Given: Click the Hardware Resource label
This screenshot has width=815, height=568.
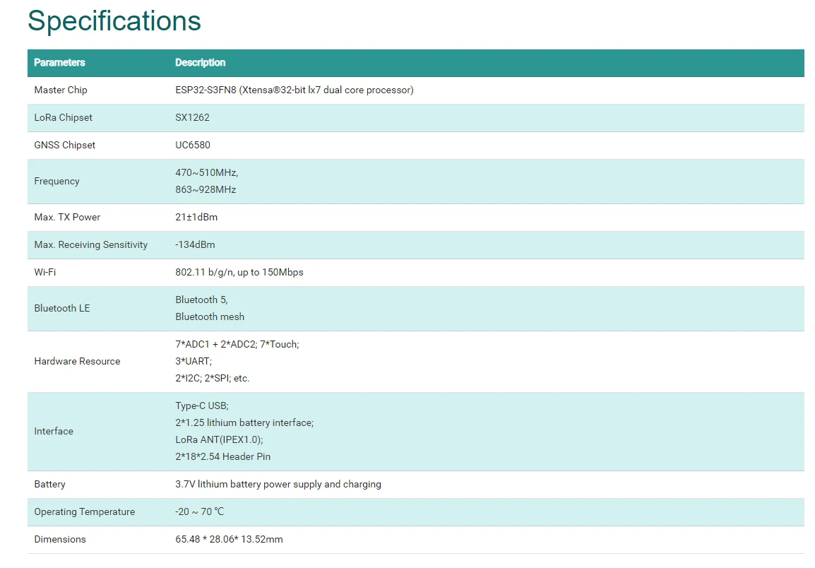Looking at the screenshot, I should (x=77, y=362).
